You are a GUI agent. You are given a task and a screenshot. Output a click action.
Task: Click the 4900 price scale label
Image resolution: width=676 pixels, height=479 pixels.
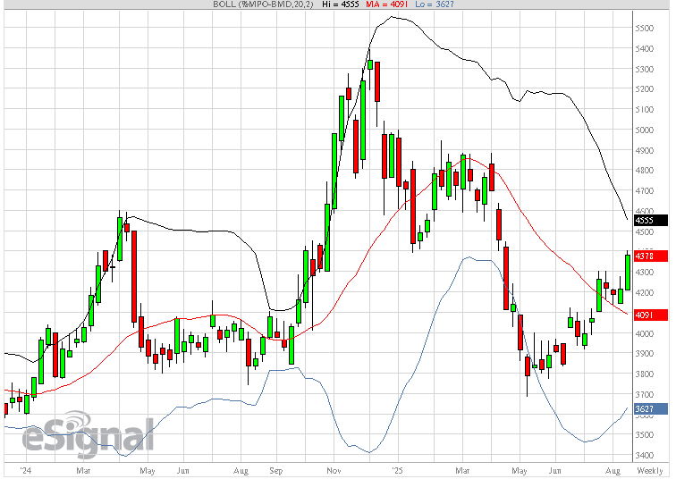point(645,150)
